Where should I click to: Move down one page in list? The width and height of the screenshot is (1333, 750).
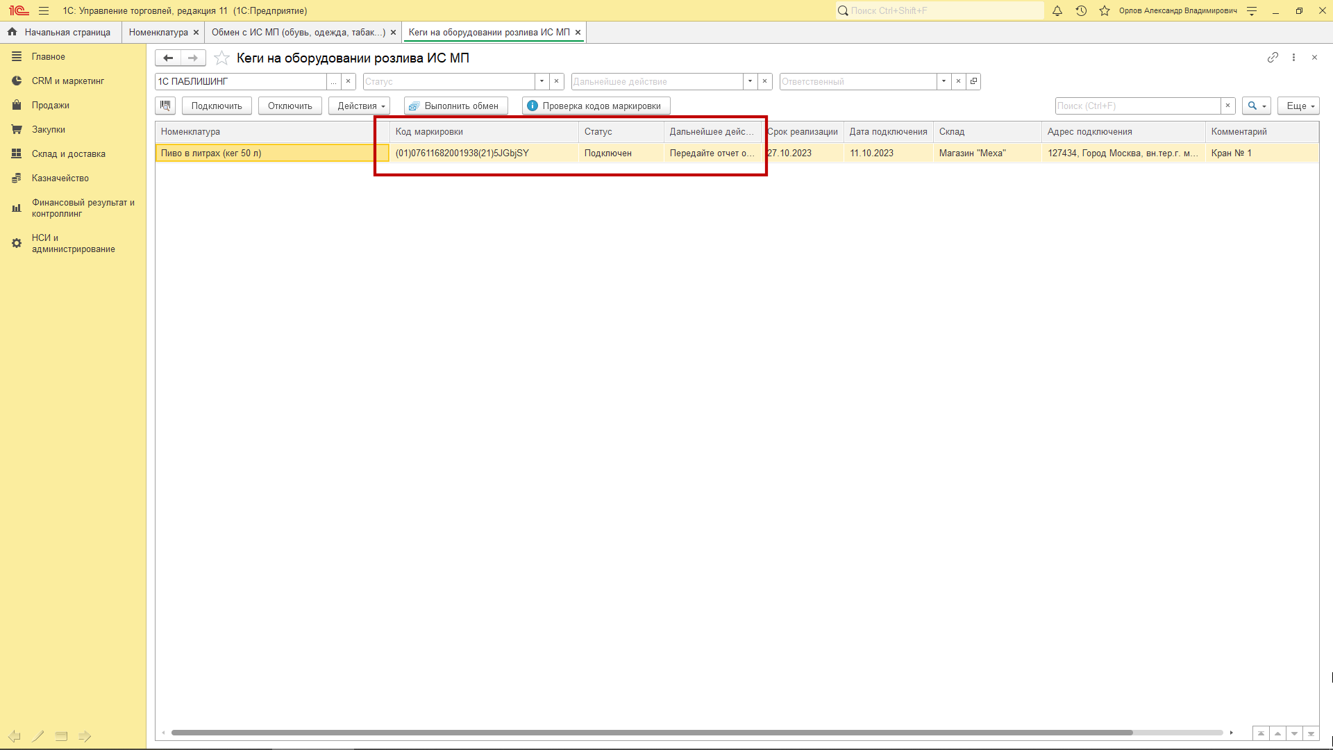tap(1294, 733)
